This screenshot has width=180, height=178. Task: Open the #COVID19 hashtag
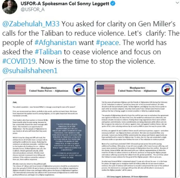(x=19, y=61)
